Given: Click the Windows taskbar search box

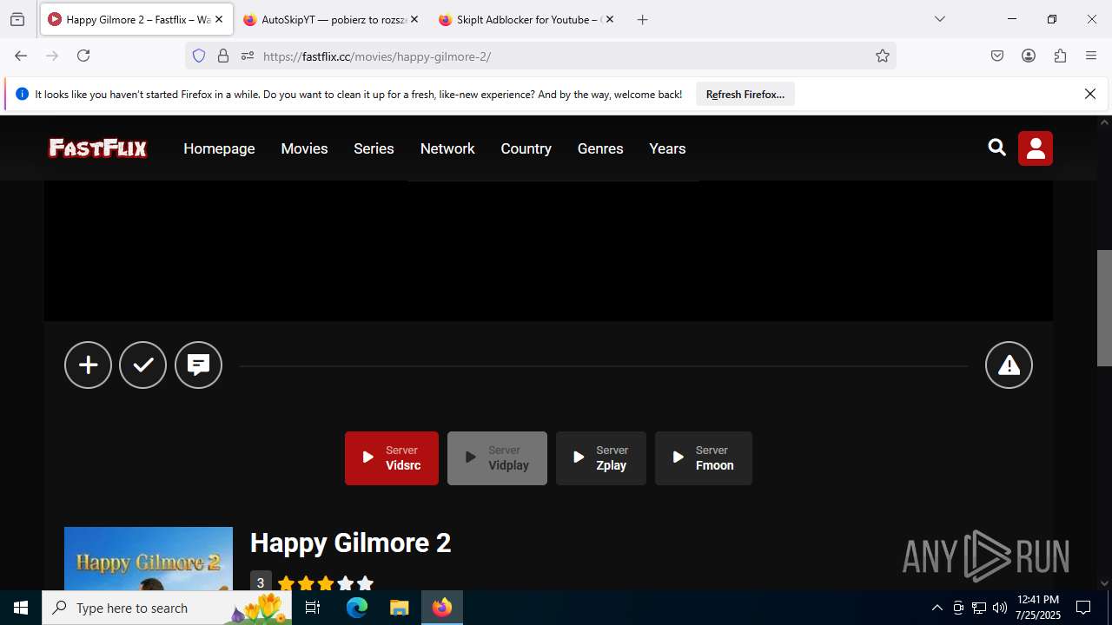Looking at the screenshot, I should click(x=168, y=608).
